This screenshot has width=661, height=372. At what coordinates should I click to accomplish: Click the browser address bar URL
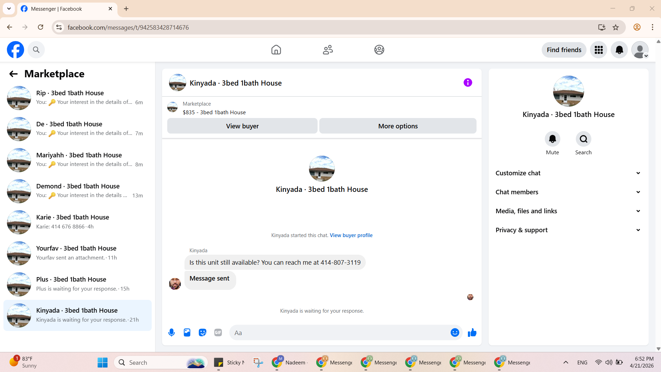(128, 27)
